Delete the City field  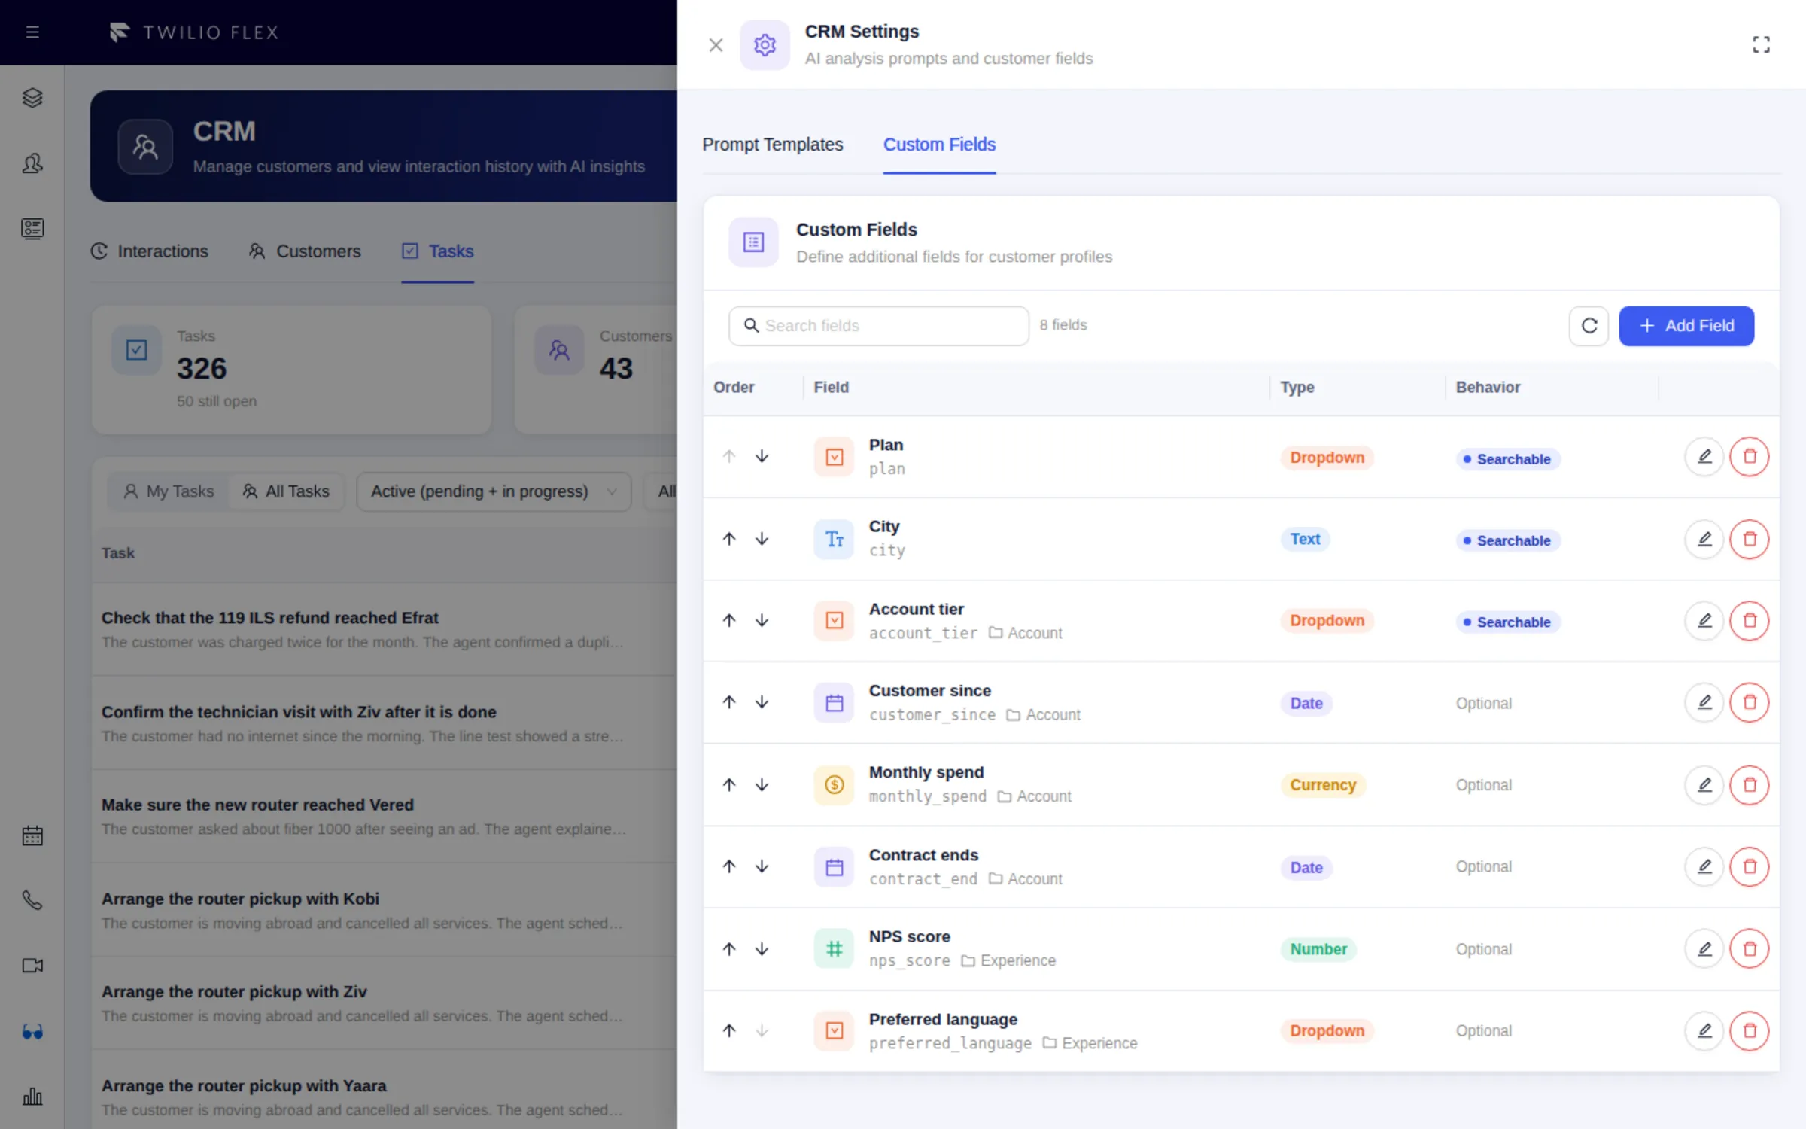[x=1750, y=539]
